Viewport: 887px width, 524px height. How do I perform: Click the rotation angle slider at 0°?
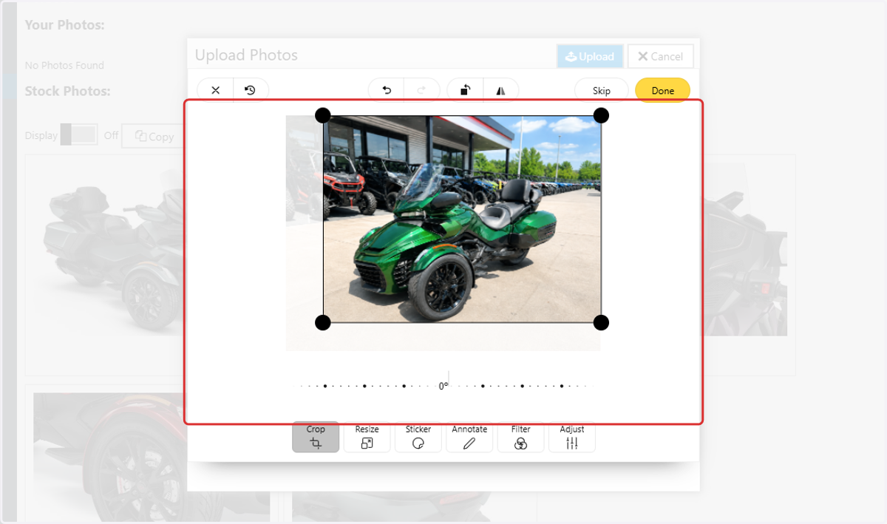coord(443,385)
